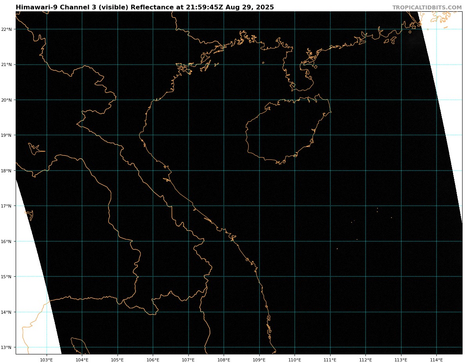
Task: Click the 104°E longitude label
Action: point(82,360)
